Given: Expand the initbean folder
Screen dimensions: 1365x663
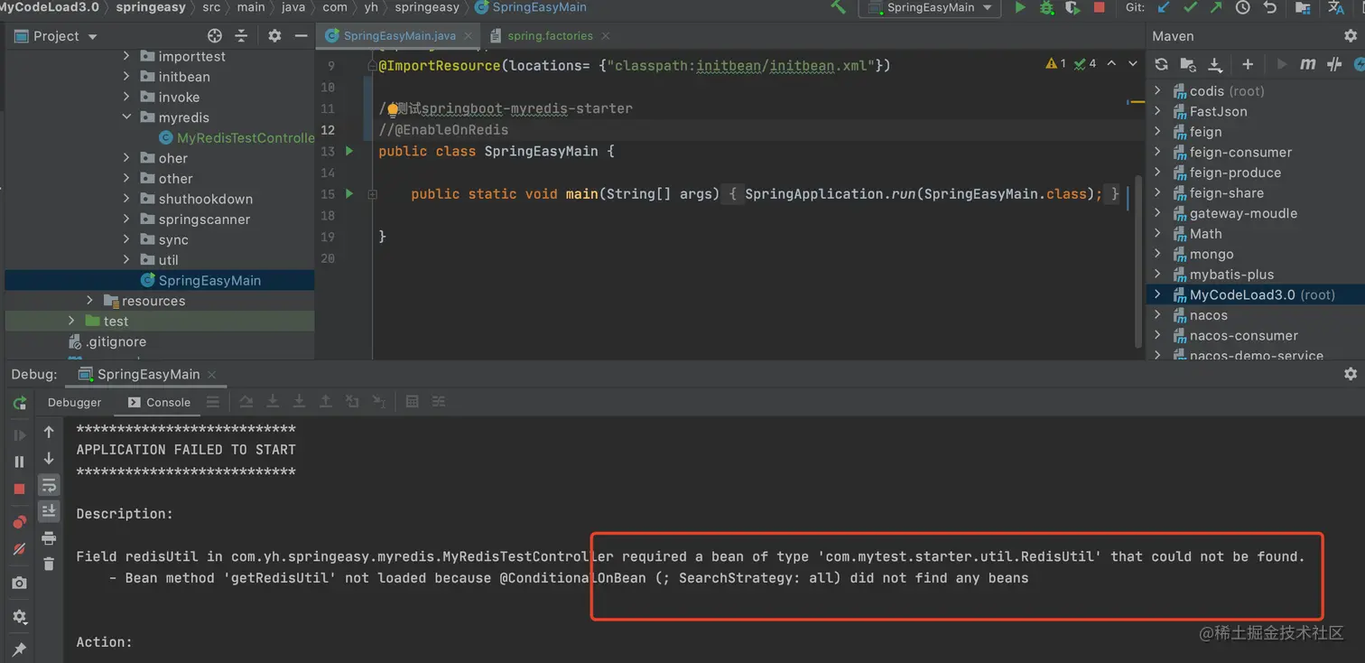Looking at the screenshot, I should coord(126,77).
